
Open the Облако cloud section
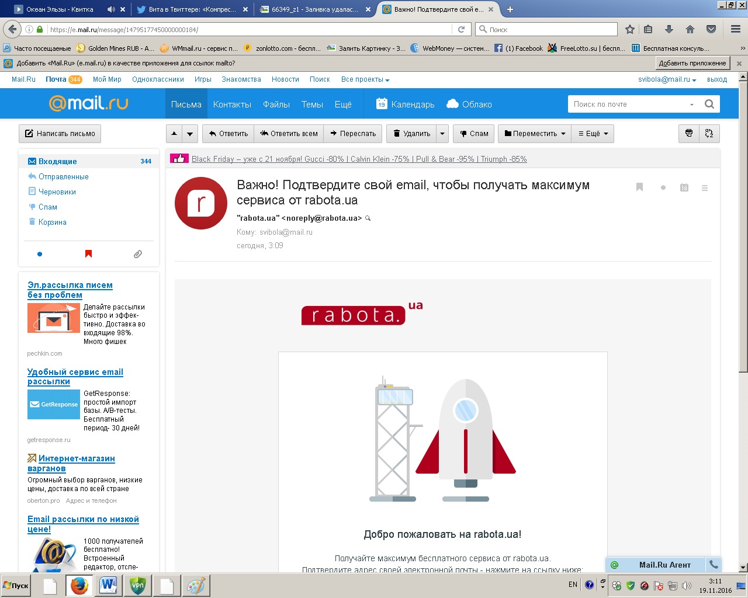tap(469, 104)
